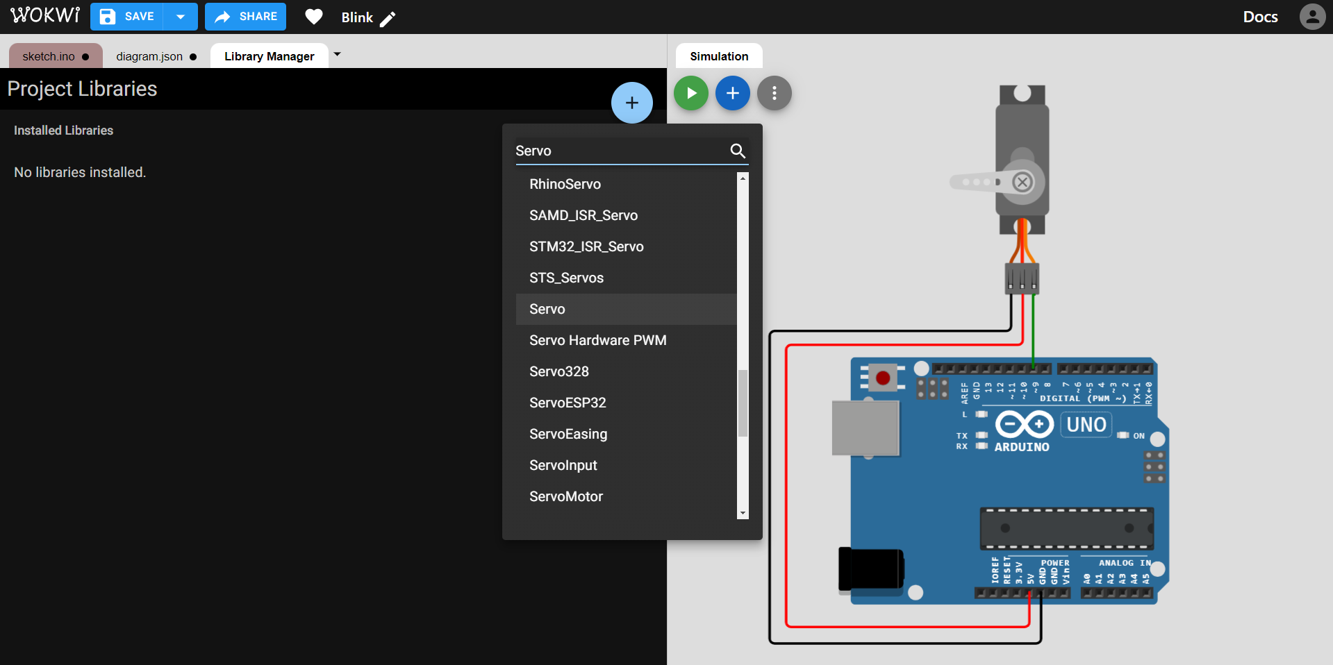The height and width of the screenshot is (665, 1333).
Task: Choose the Servo library entry
Action: [626, 309]
